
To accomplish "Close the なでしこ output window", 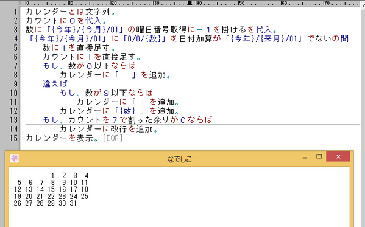I will point(338,156).
